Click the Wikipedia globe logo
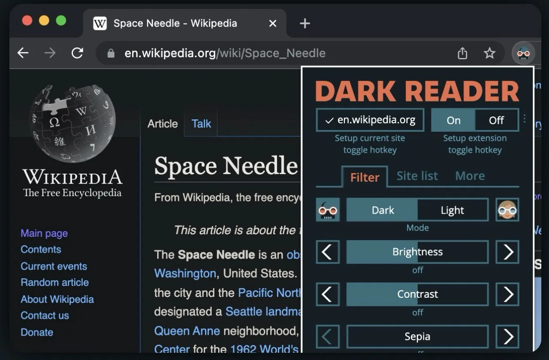 [72, 123]
